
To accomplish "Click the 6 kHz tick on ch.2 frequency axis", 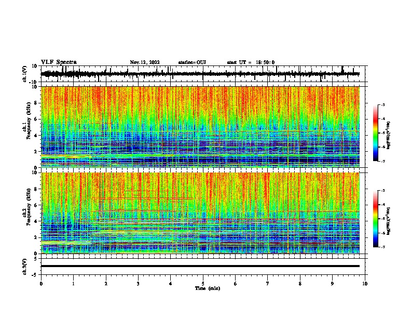I will 36,205.
